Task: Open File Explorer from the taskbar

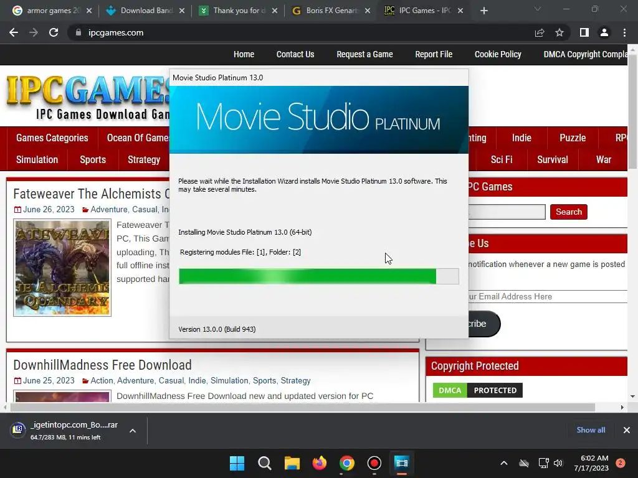Action: click(292, 463)
